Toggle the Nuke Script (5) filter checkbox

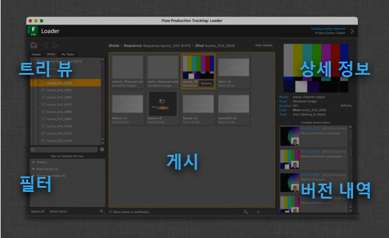tap(33, 169)
